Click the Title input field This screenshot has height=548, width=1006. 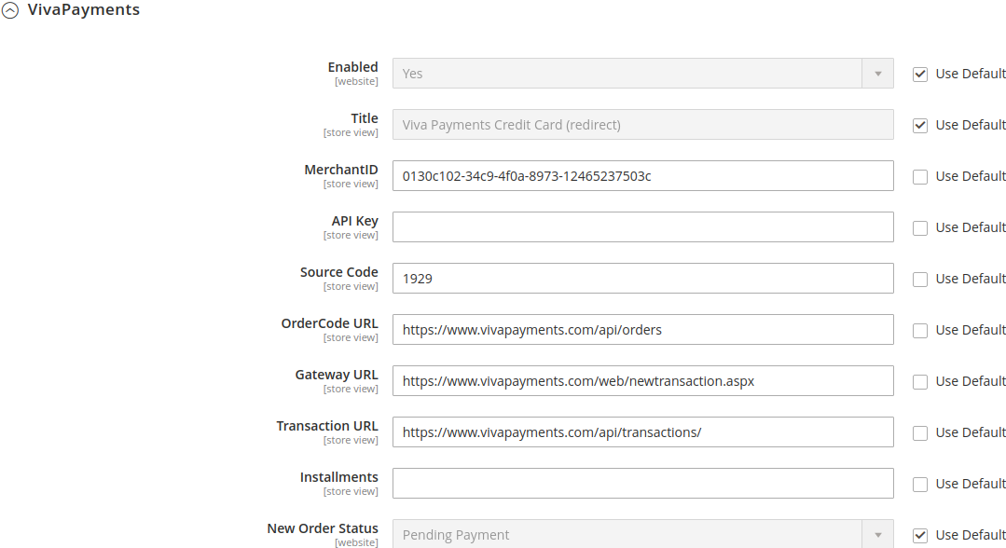(643, 125)
